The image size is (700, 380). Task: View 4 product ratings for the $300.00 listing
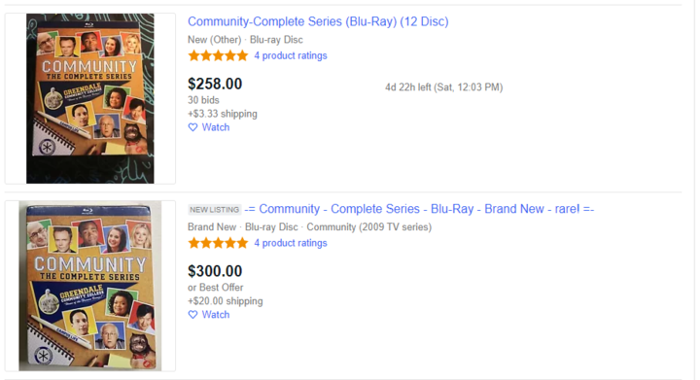[x=291, y=243]
